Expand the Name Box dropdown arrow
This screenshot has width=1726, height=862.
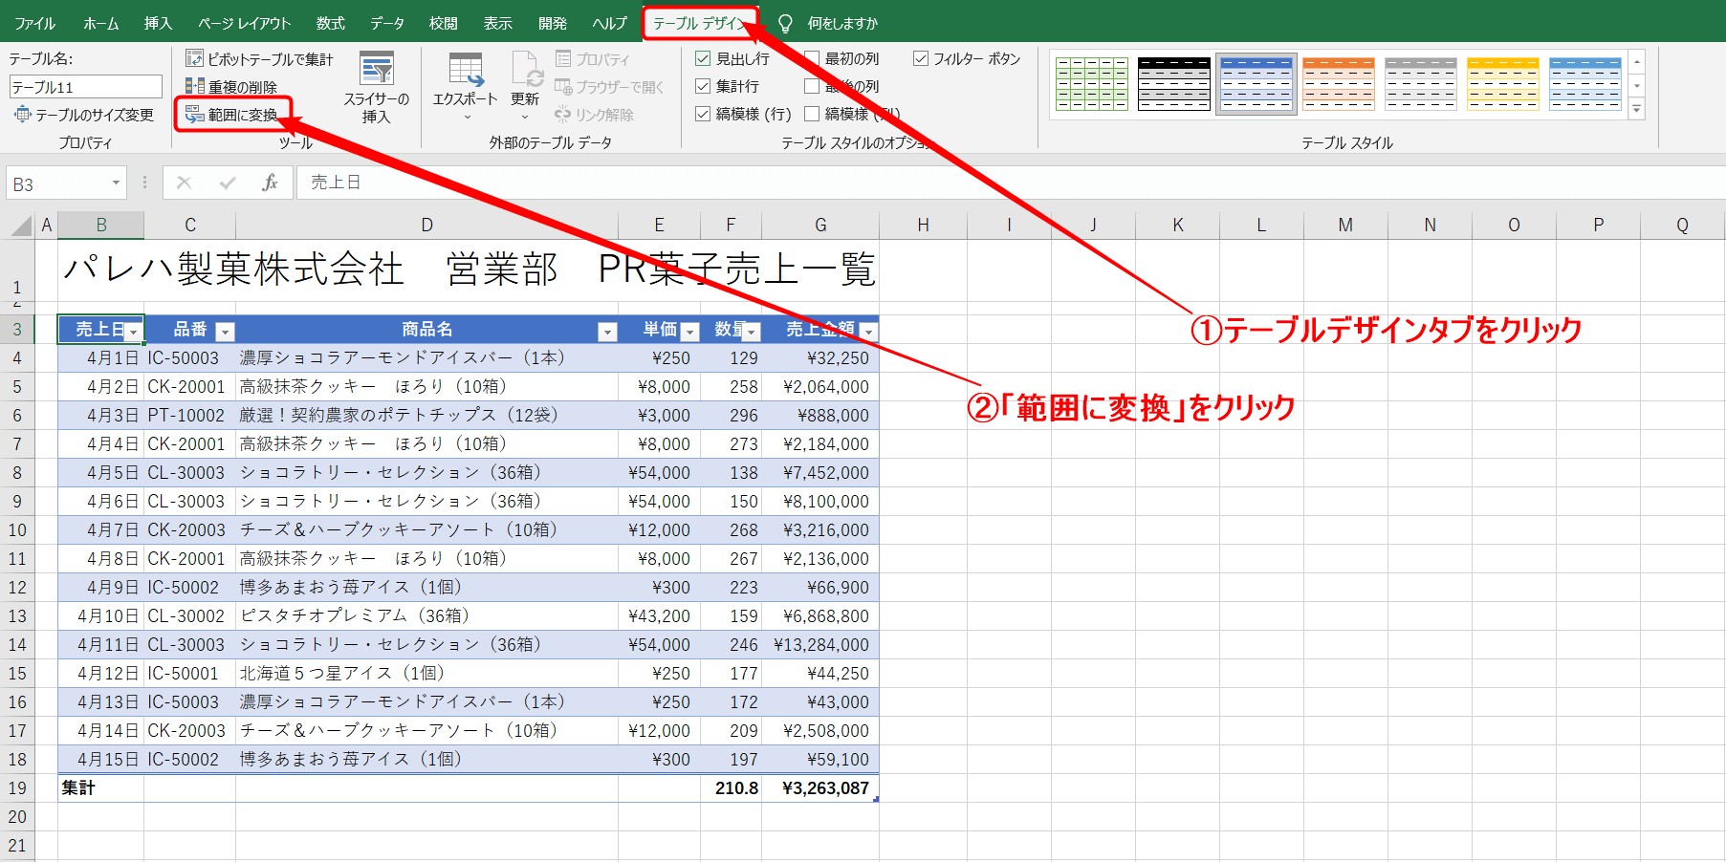[x=116, y=183]
